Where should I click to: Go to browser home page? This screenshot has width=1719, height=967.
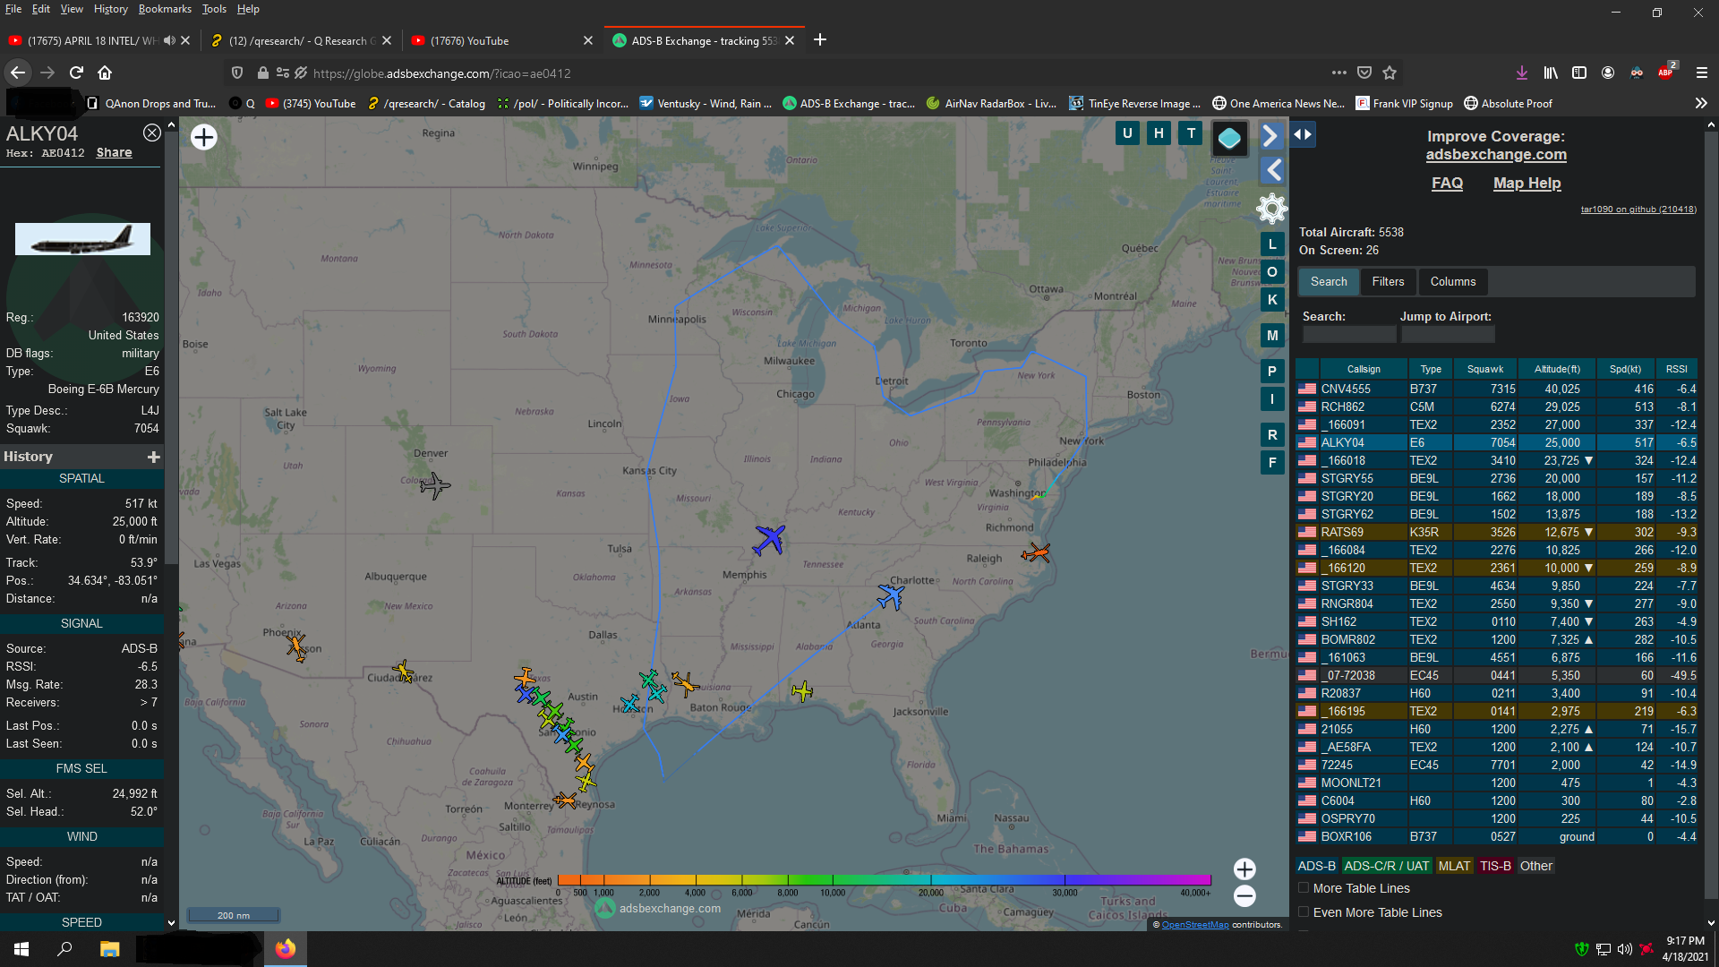tap(105, 73)
